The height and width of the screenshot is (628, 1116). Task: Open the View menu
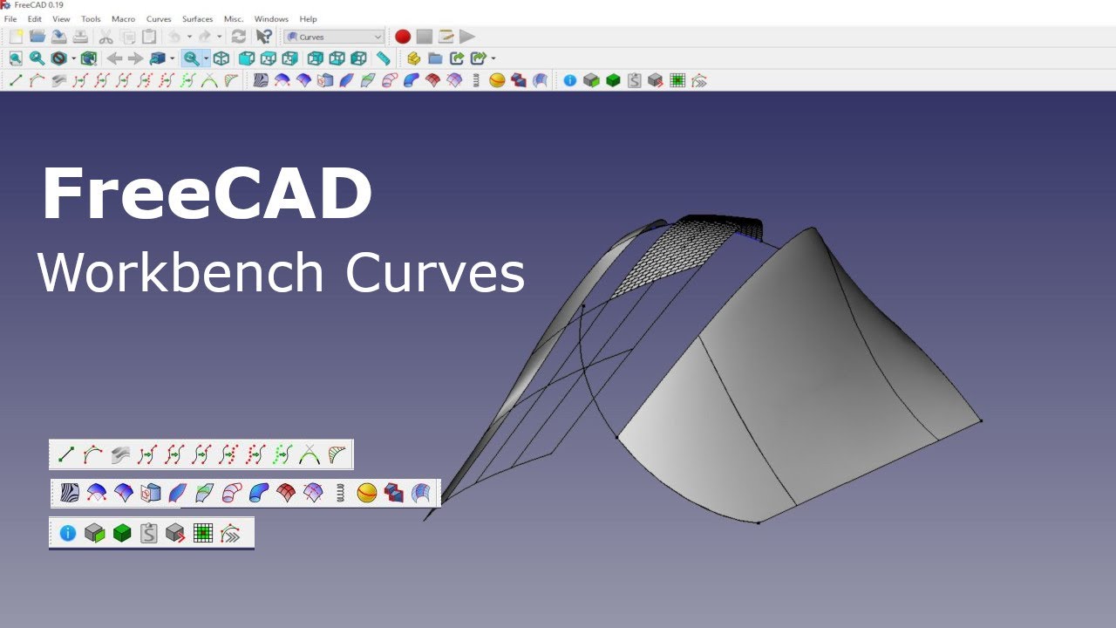pyautogui.click(x=61, y=18)
